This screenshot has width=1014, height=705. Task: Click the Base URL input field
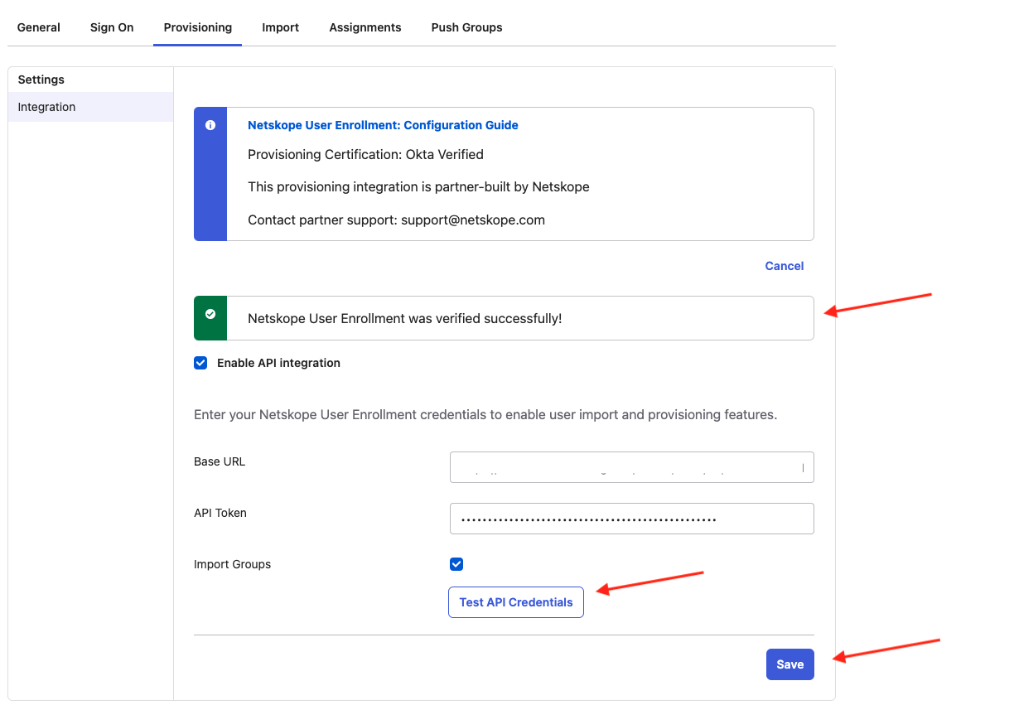[632, 467]
